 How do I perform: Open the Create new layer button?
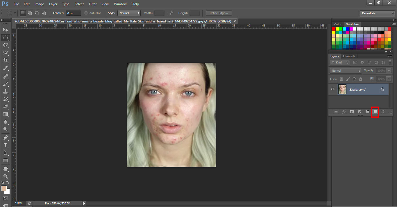click(375, 112)
